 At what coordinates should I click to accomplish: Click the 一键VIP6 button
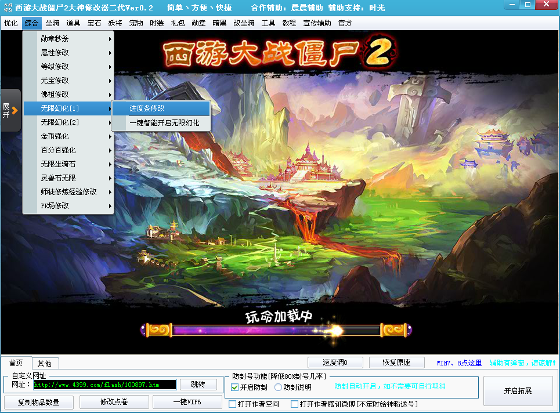coord(187,402)
